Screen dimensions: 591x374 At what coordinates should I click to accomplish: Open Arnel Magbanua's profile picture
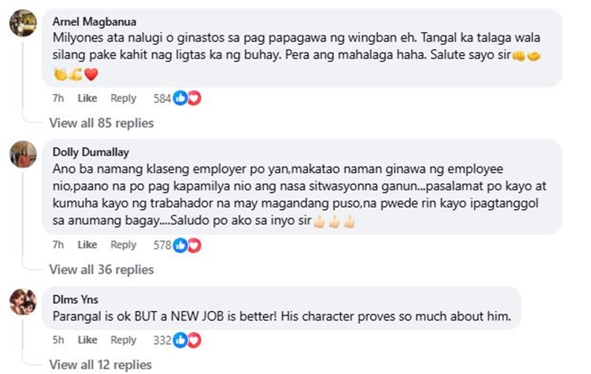[23, 23]
